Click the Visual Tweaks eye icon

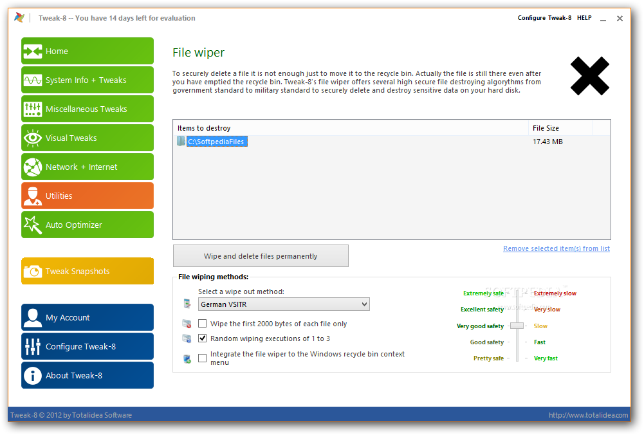(x=32, y=138)
